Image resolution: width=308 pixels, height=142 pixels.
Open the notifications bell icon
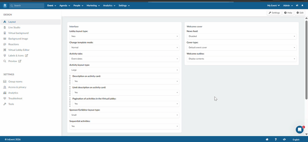click(302, 5)
